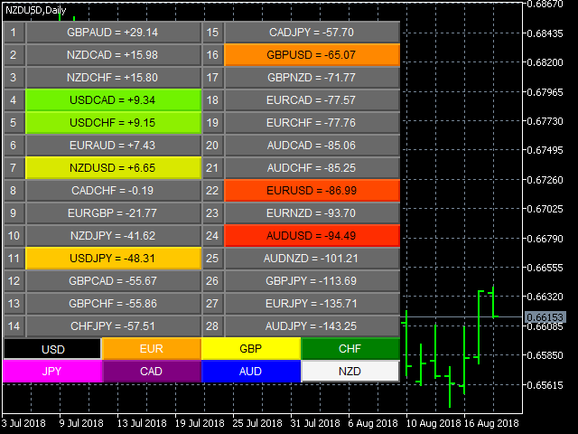
Task: Toggle the yellow GBP currency filter
Action: pyautogui.click(x=250, y=349)
